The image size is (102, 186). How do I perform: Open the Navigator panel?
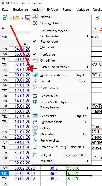tap(35, 134)
